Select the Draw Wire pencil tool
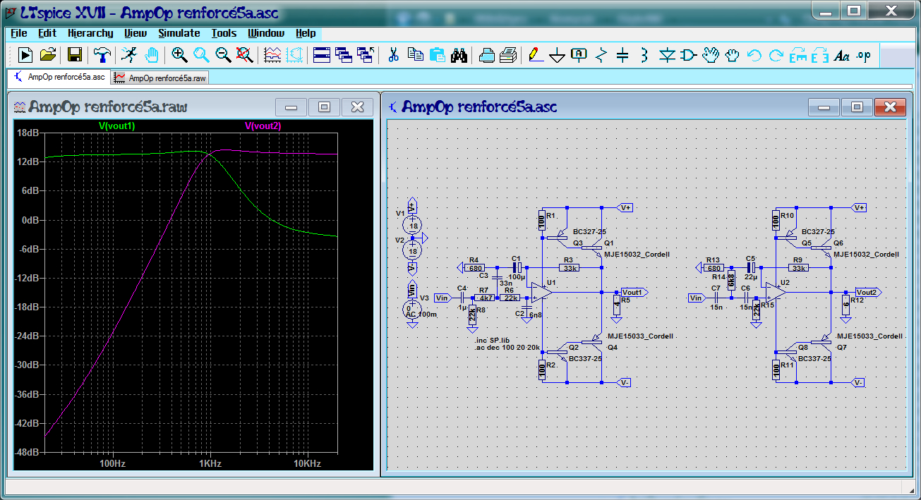 [536, 55]
